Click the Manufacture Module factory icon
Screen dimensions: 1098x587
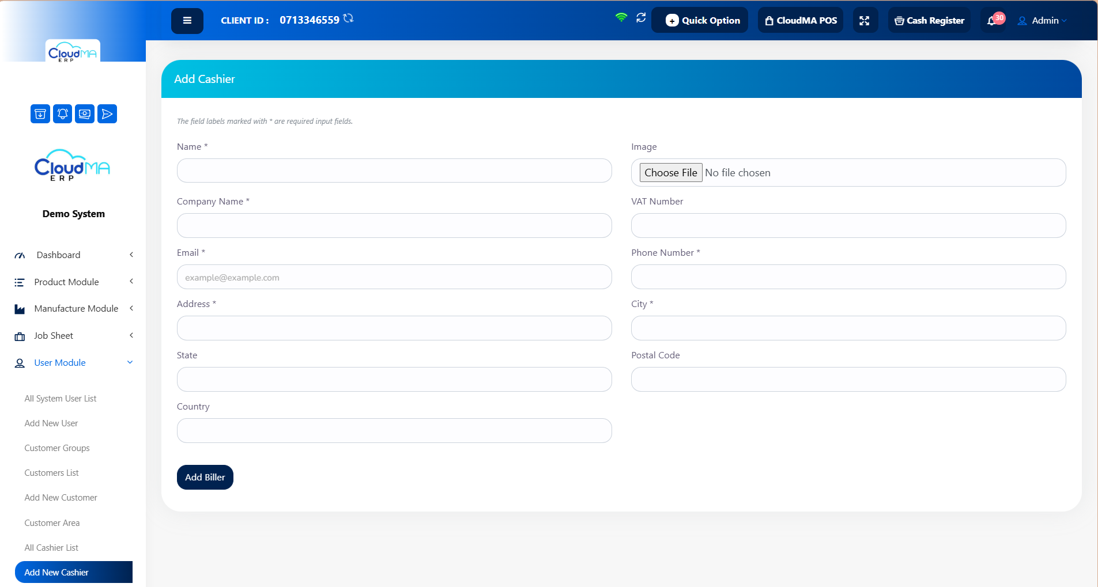(20, 309)
